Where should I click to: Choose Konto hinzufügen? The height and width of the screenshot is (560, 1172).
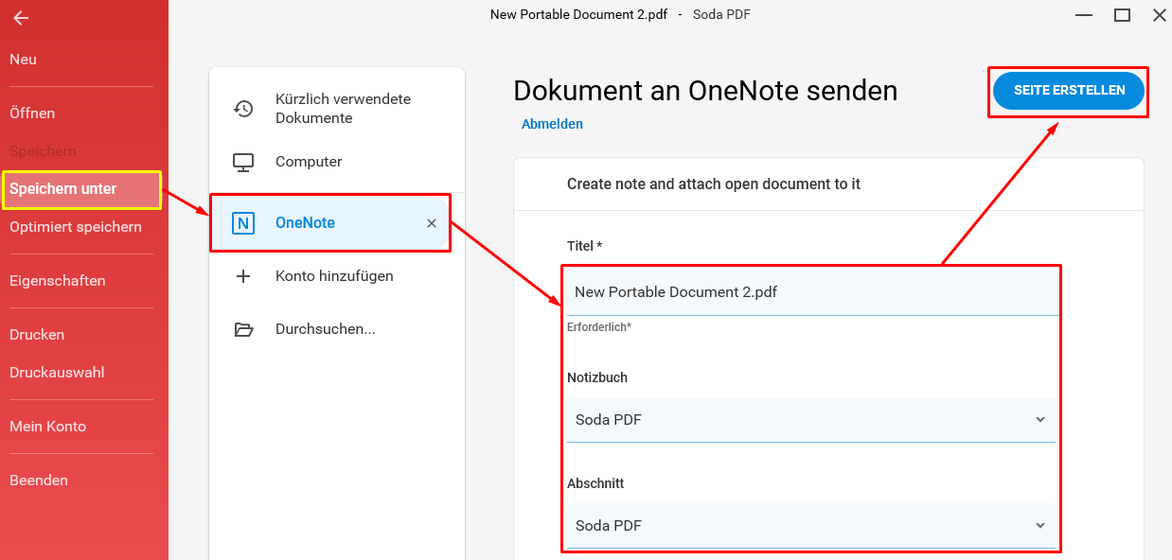[x=337, y=276]
